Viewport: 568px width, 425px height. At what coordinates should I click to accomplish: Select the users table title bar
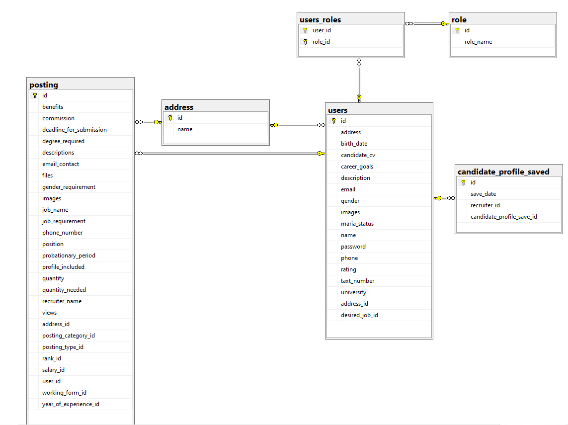(x=379, y=110)
